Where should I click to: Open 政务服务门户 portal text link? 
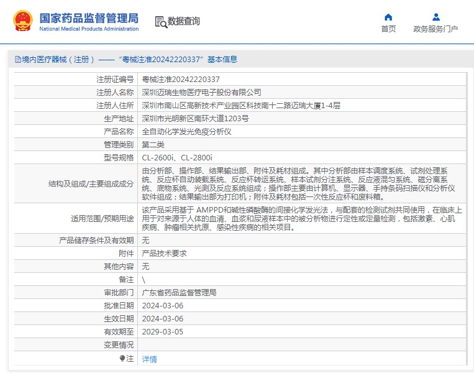(x=435, y=29)
